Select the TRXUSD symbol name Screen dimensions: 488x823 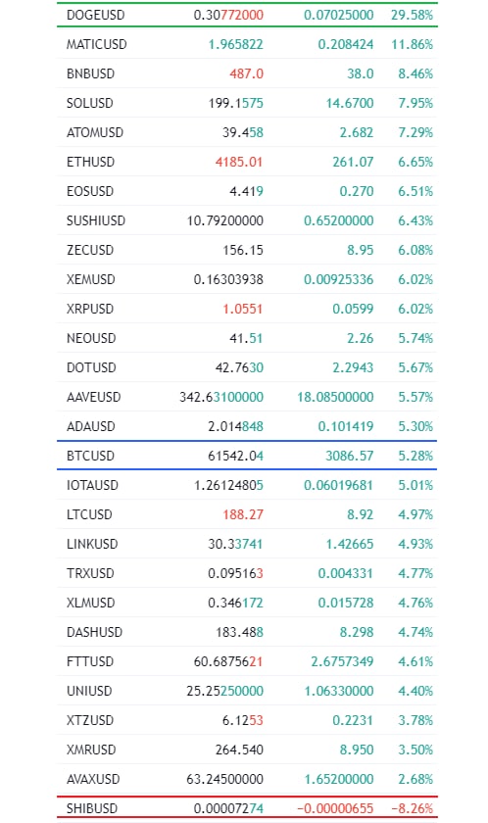90,573
